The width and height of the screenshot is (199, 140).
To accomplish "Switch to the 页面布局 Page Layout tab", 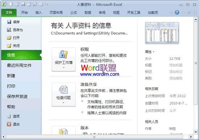I will (56, 13).
